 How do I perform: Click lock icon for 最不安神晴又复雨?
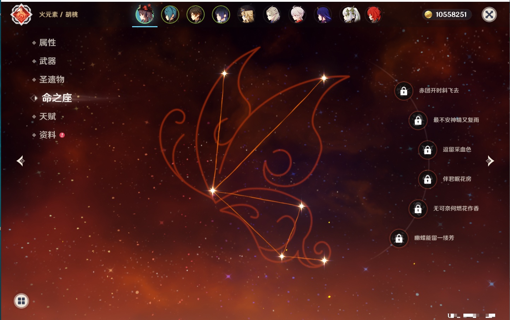pyautogui.click(x=418, y=120)
